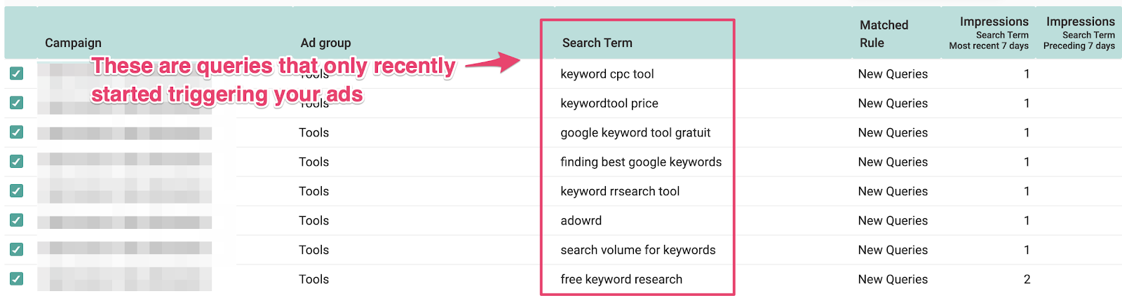
Task: Uncheck the 'free keyword research' row
Action: [17, 279]
